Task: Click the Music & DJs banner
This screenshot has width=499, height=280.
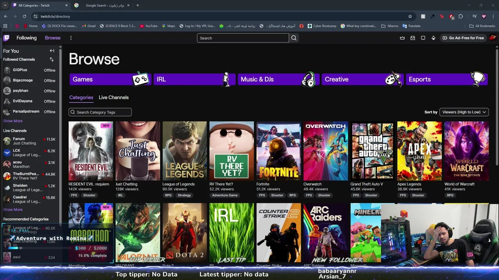Action: click(x=278, y=79)
